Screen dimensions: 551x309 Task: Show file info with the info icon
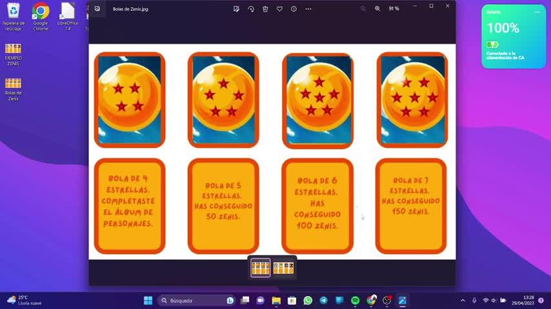[x=294, y=9]
